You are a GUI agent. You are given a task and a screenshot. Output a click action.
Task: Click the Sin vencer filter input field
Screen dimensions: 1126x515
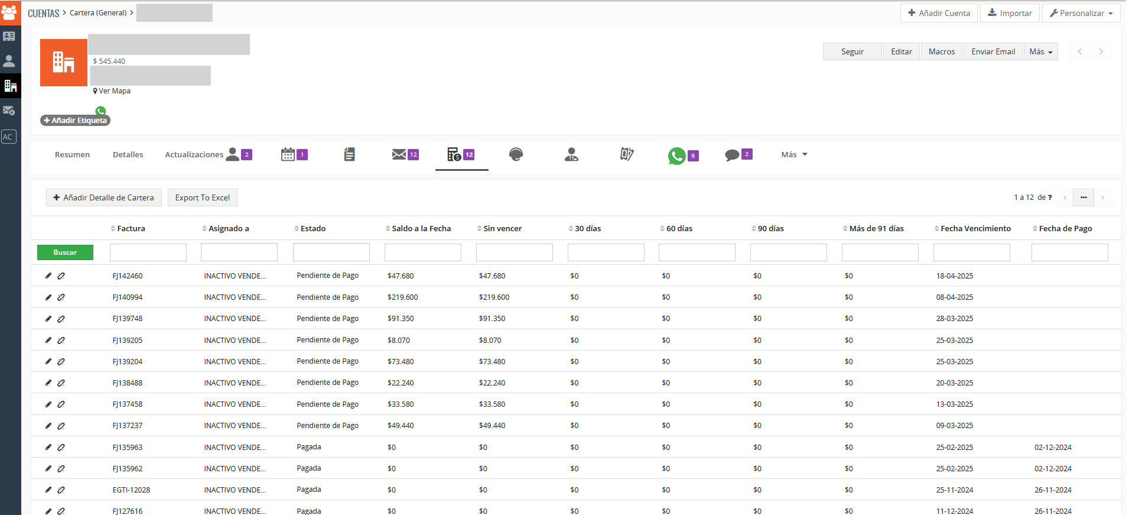tap(515, 252)
